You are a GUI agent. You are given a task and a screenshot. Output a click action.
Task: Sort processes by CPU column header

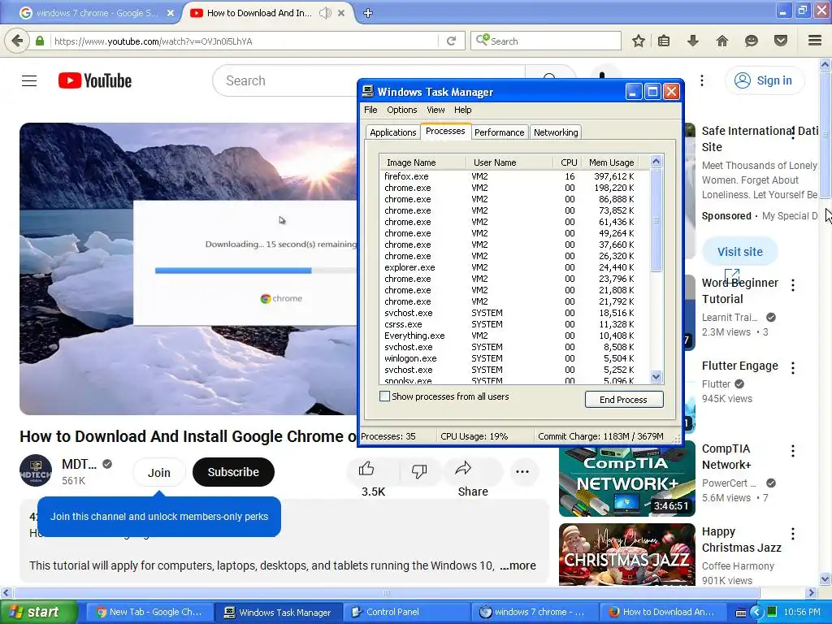coord(568,162)
